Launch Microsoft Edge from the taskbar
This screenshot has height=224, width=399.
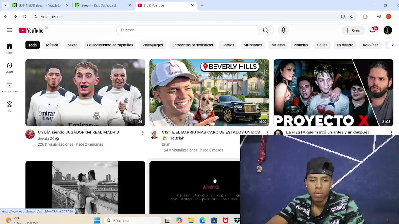(x=203, y=220)
